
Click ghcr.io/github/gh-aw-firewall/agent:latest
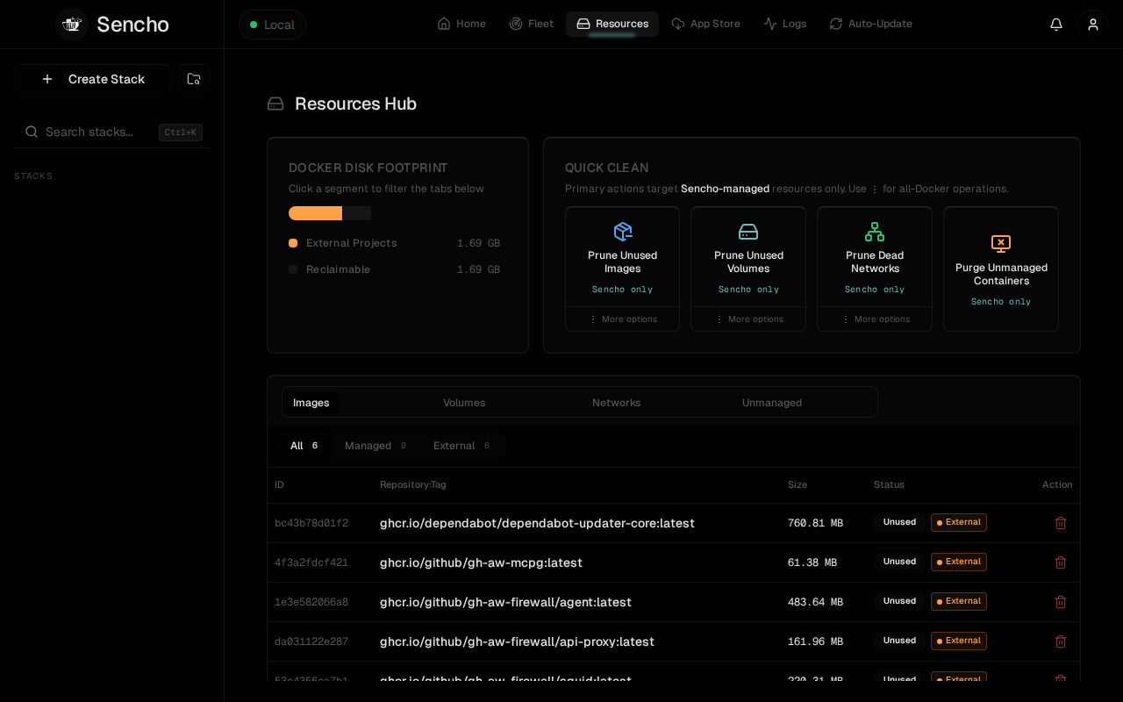(x=505, y=602)
